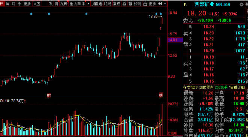Click the jump-to-end arrow icon
Image resolution: width=248 pixels, height=137 pixels.
click(x=160, y=3)
